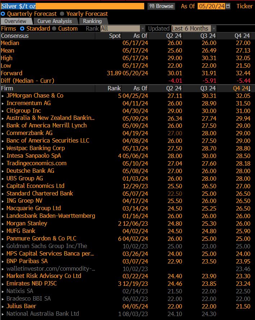This screenshot has width=255, height=320.
Task: Expand the Bank of America Merrill Lynch row
Action: tap(3, 126)
